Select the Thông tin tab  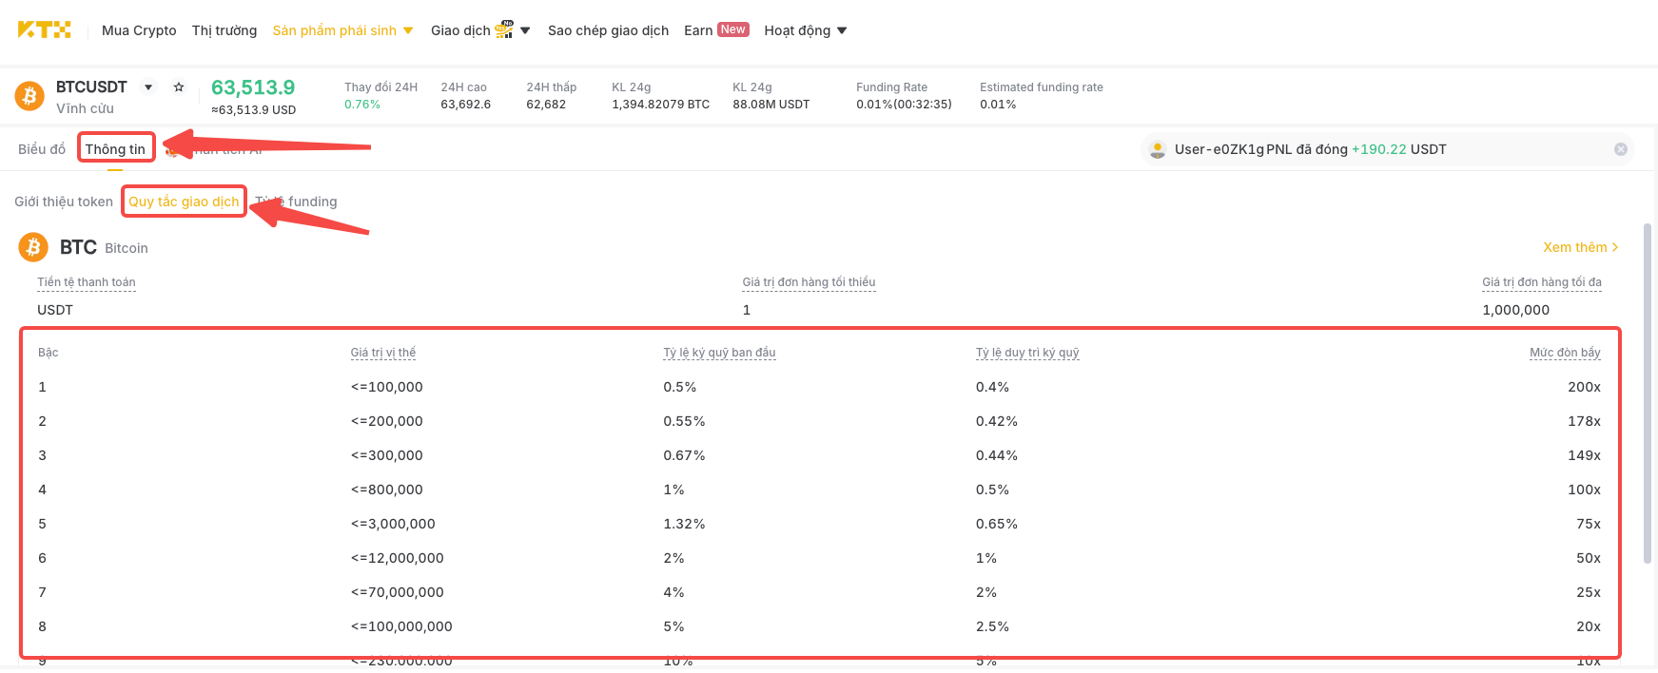pos(115,149)
